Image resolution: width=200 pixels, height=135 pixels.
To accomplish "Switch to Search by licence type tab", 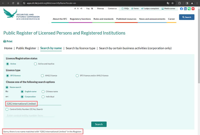I will tap(80, 48).
